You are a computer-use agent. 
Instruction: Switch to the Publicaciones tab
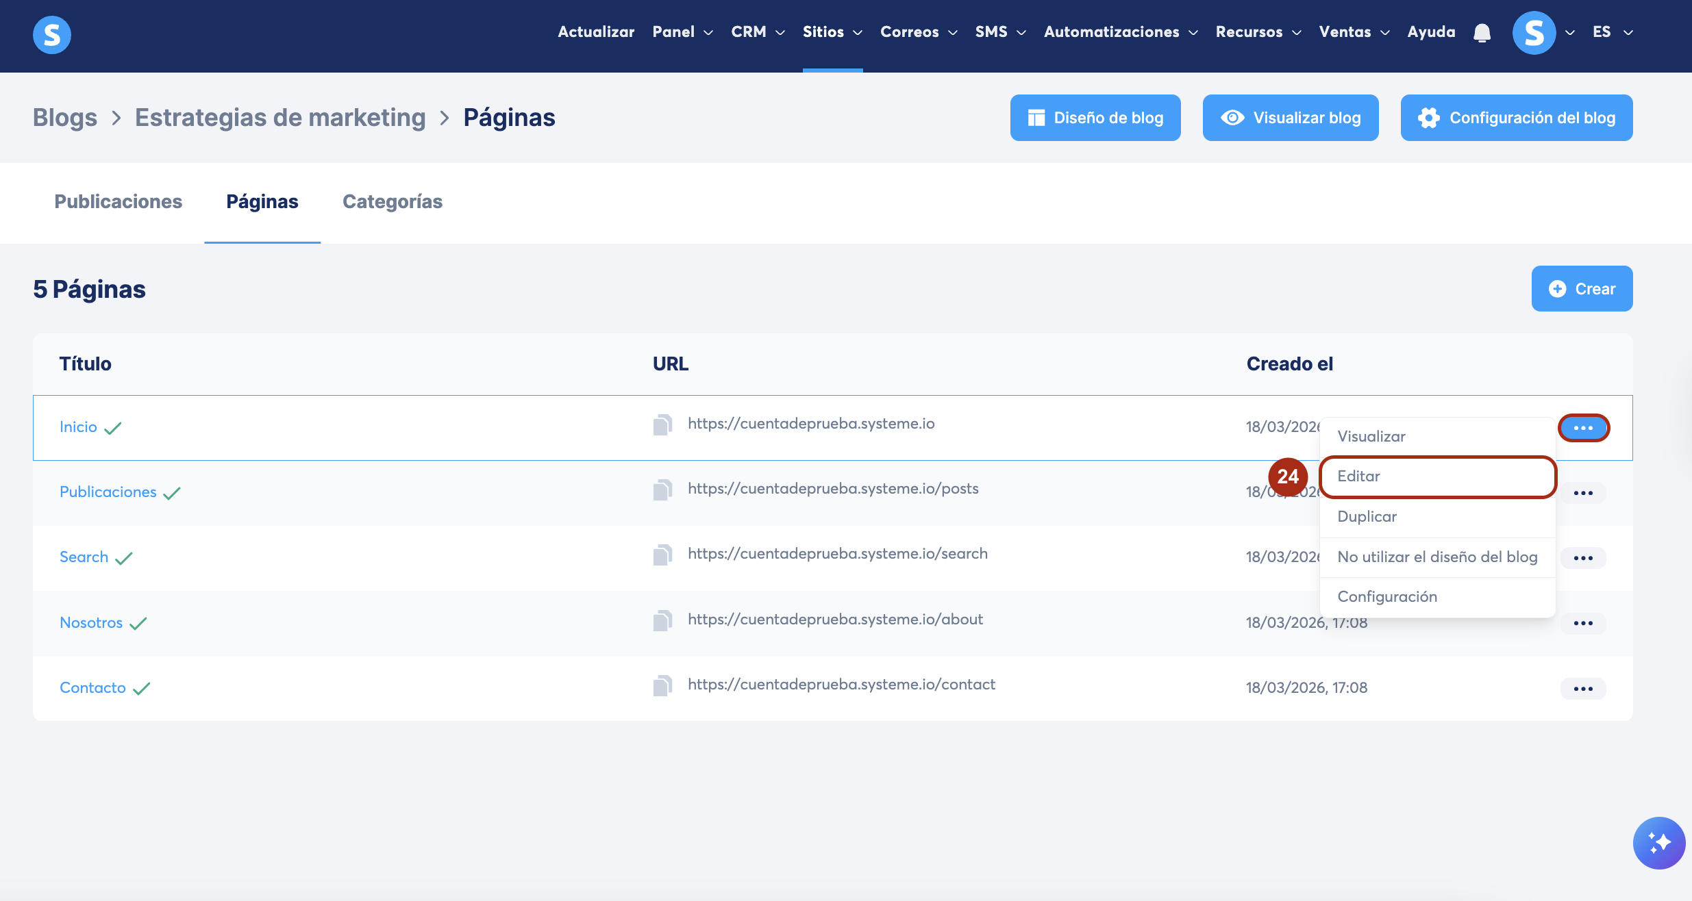tap(118, 202)
